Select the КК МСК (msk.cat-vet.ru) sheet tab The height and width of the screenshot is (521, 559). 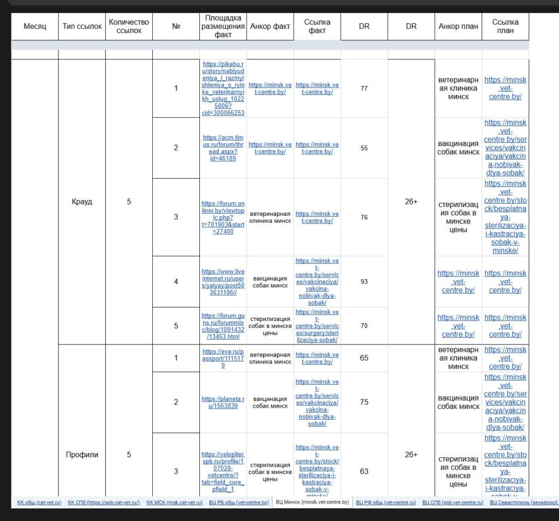(174, 502)
